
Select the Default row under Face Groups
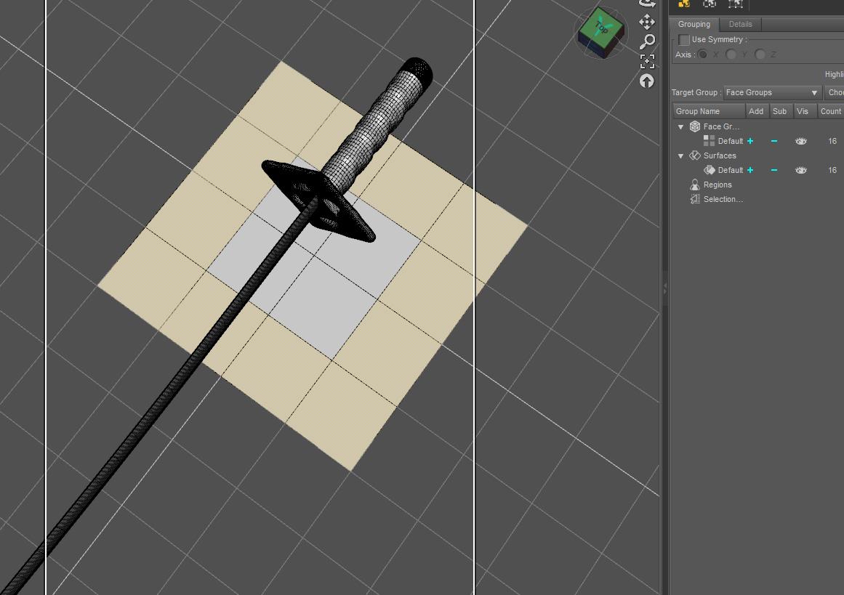point(730,141)
